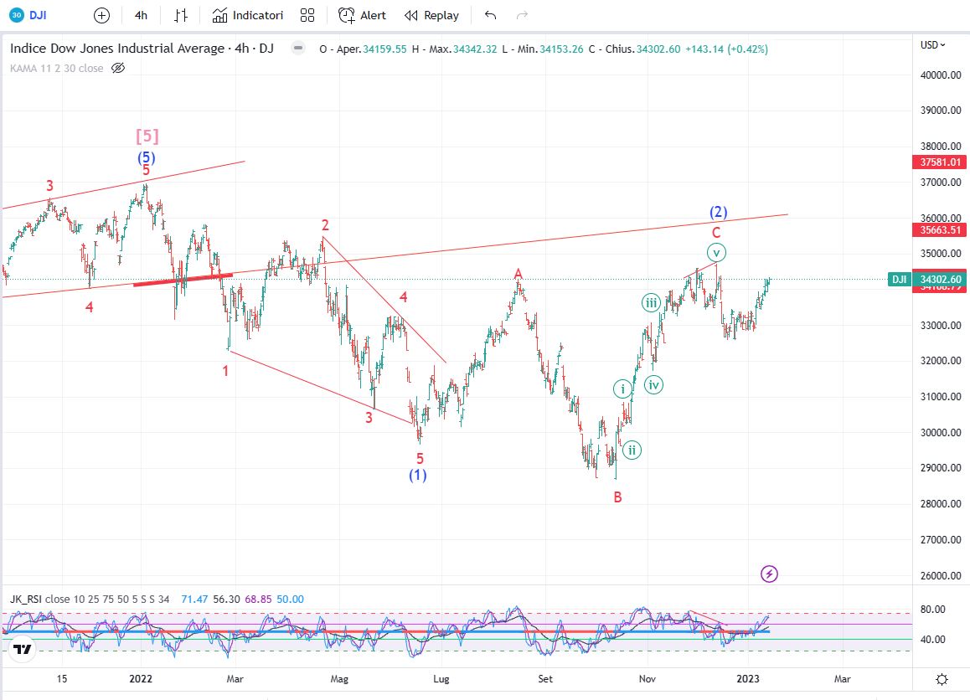
Task: Open the DJI symbol search
Action: tap(30, 15)
